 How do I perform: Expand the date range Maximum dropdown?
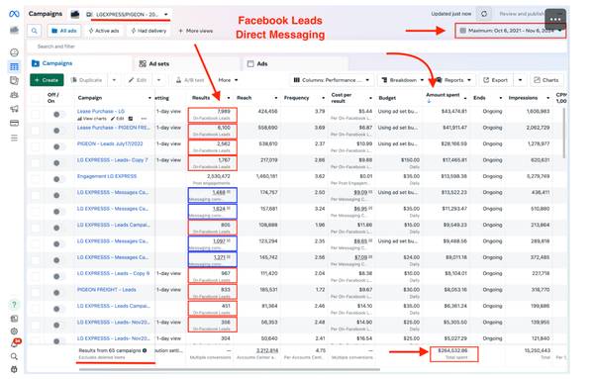click(510, 31)
